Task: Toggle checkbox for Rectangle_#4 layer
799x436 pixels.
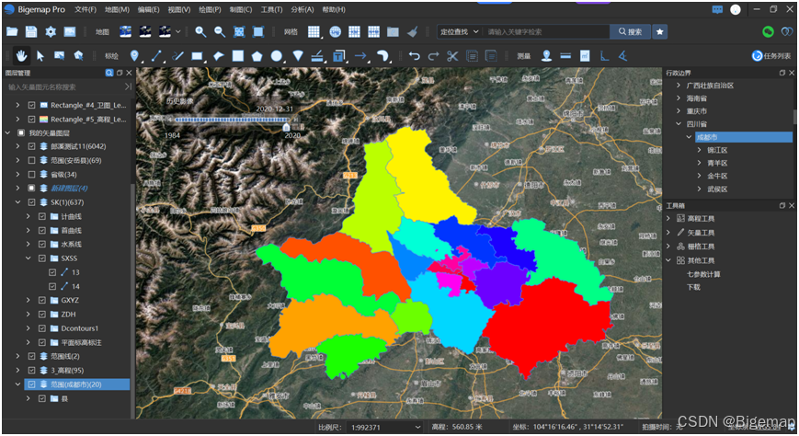Action: 31,105
